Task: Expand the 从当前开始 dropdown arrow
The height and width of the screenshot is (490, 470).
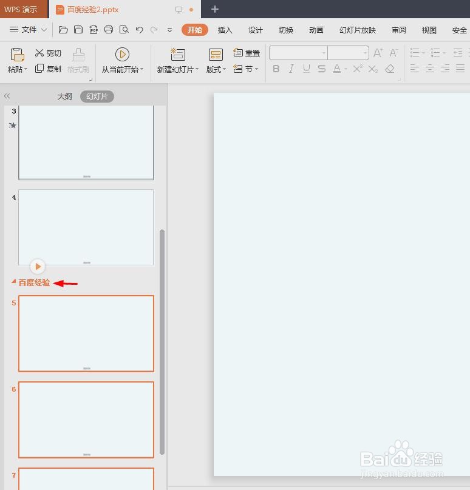Action: 142,69
